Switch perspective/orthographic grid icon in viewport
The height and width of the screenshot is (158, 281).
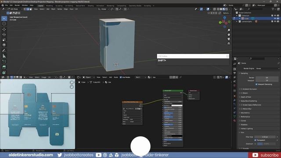(x=229, y=43)
